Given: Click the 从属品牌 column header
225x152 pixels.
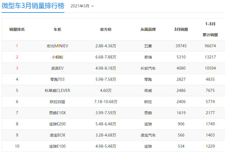Looking at the screenshot, I should coord(148,29).
